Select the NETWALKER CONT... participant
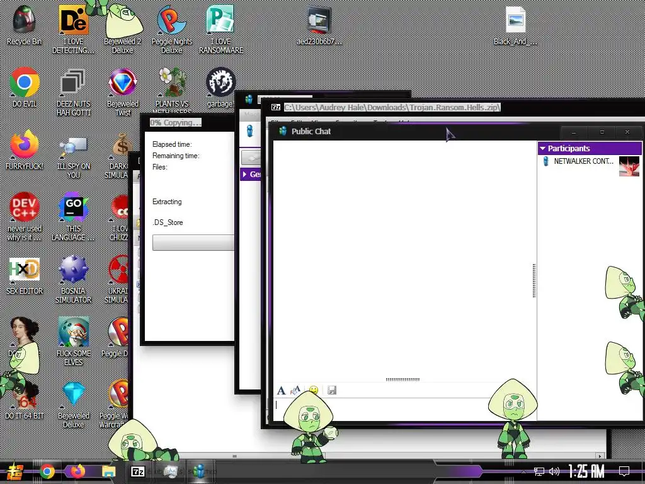Viewport: 645px width, 484px height. pos(583,161)
